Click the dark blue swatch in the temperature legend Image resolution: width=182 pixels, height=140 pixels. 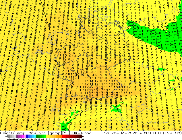coord(27,136)
